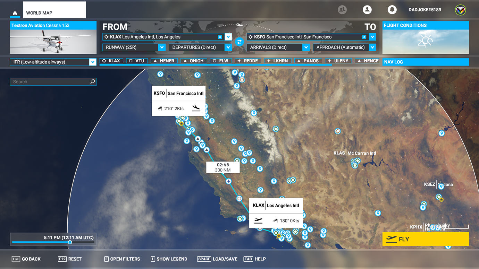Screen dimensions: 479x269
Task: Open the NAV LOG panel
Action: (x=426, y=62)
